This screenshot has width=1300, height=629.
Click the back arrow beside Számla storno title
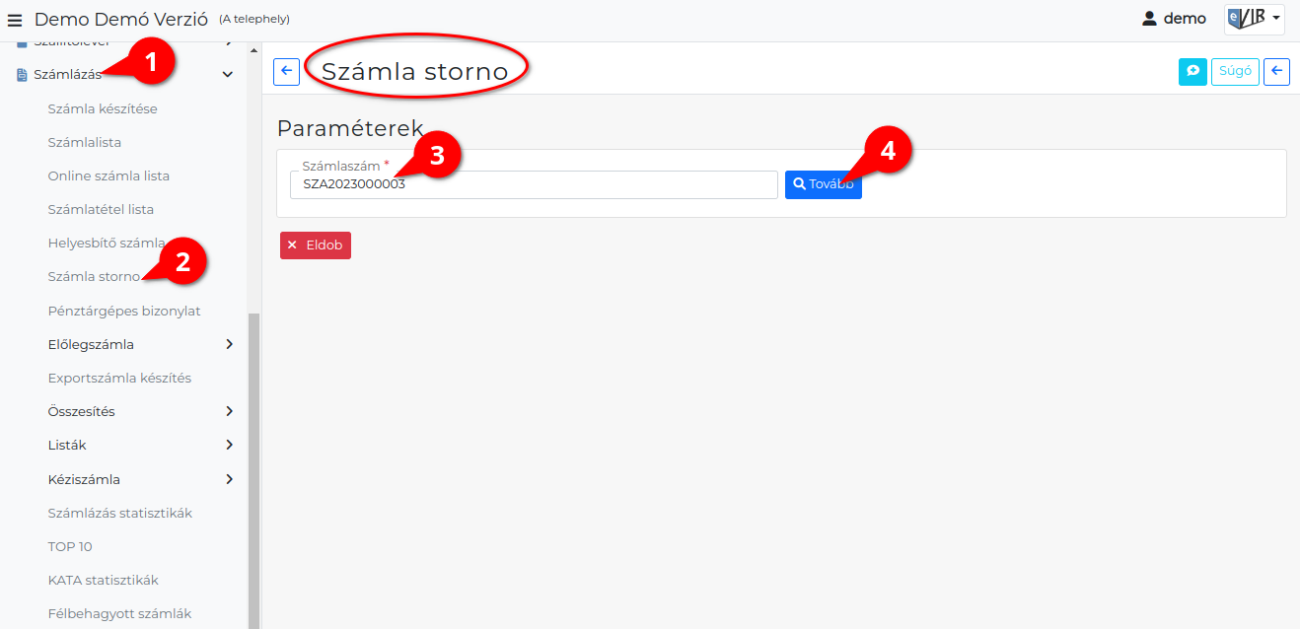286,71
